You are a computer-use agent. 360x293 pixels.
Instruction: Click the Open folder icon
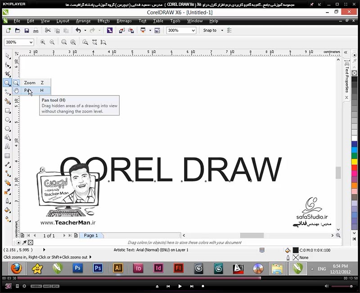pyautogui.click(x=18, y=30)
